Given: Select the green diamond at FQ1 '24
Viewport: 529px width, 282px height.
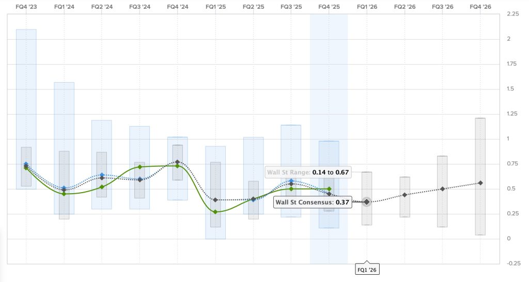Looking at the screenshot, I should [64, 194].
